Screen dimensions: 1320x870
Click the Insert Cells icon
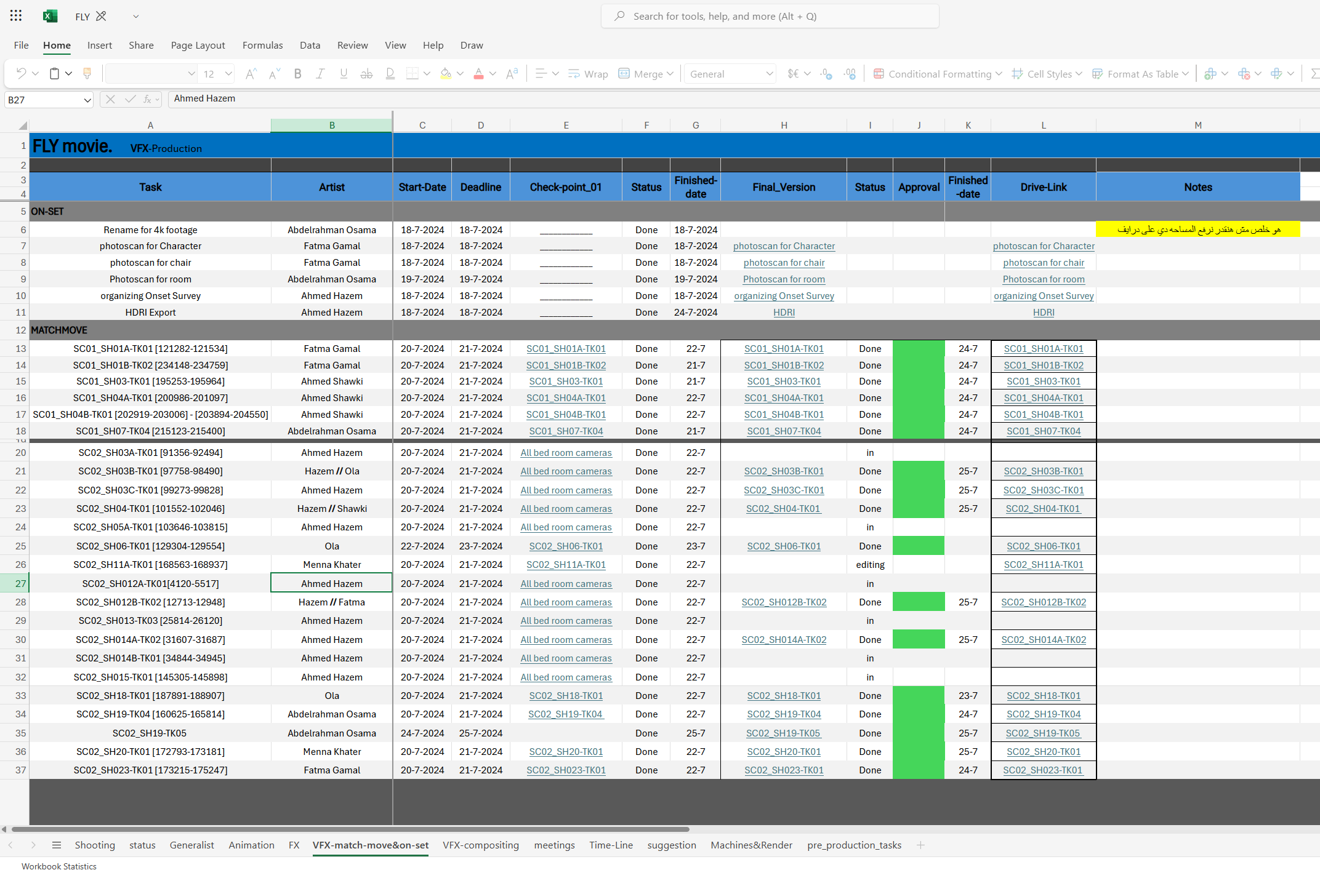[x=1210, y=74]
